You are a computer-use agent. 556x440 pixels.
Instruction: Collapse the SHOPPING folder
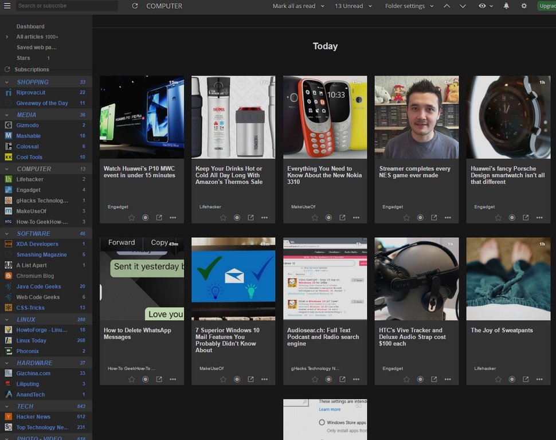tap(7, 82)
